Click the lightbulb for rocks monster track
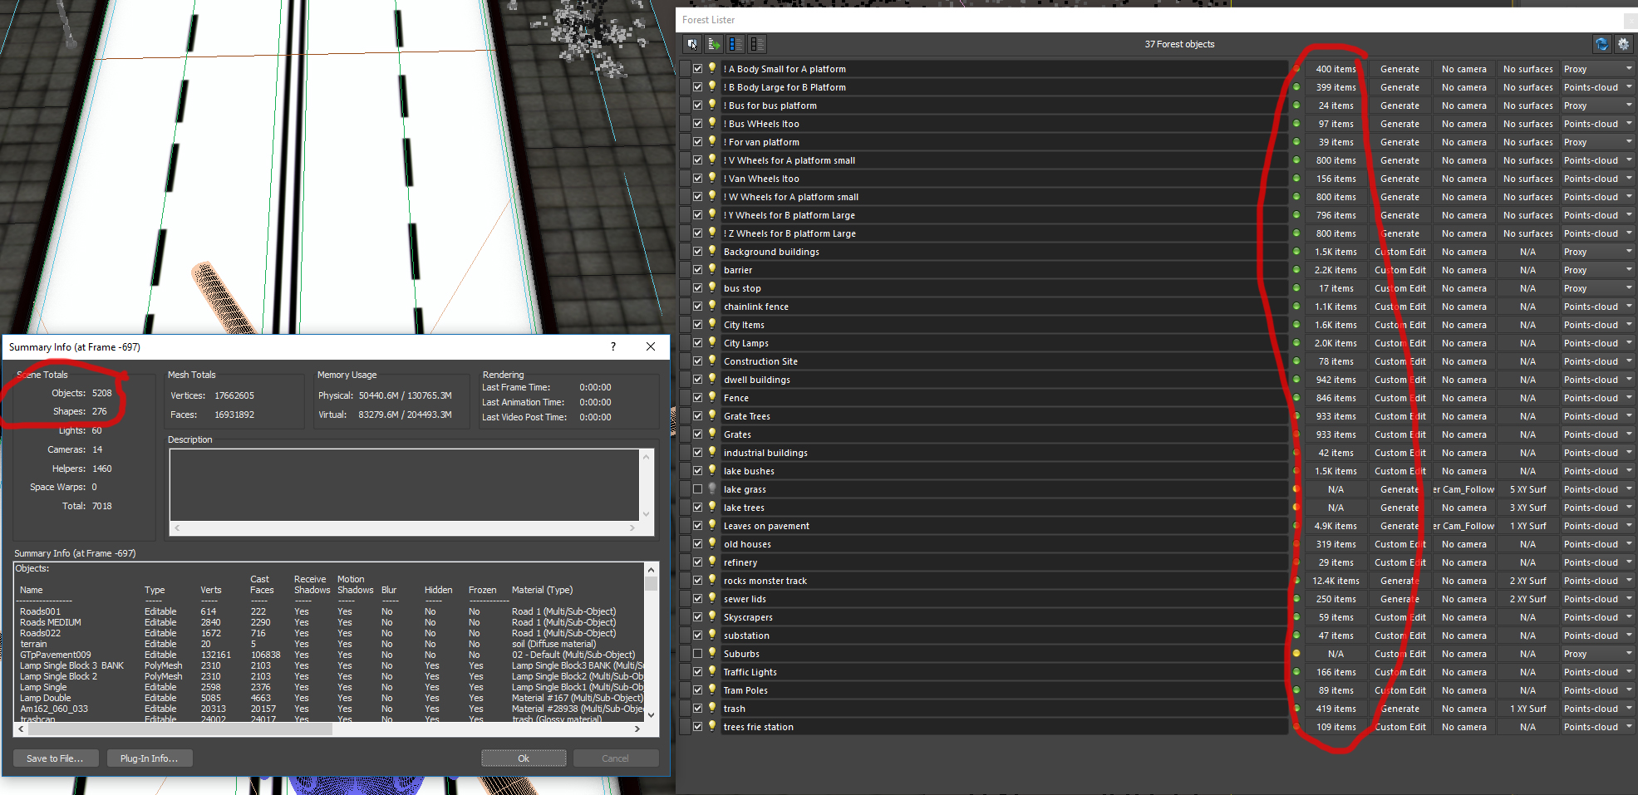1638x795 pixels. point(712,580)
